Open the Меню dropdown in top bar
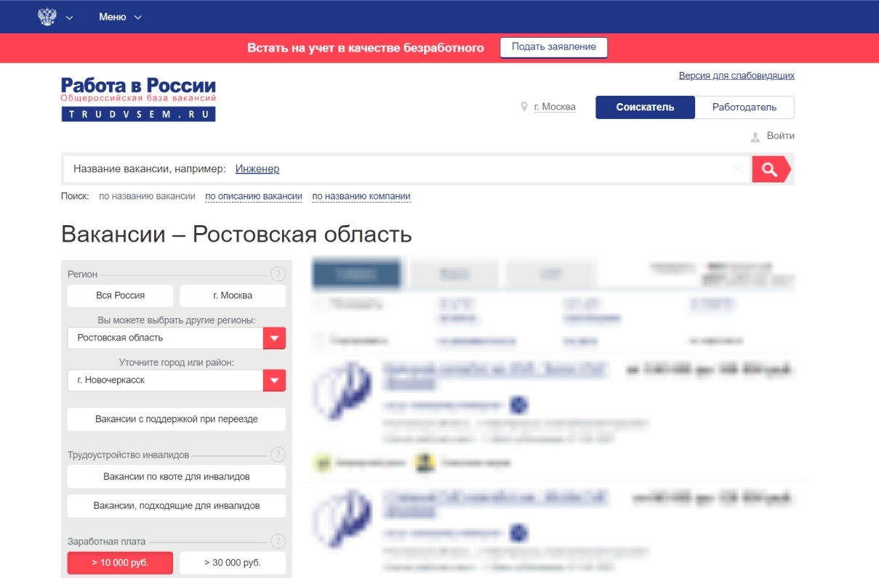Viewport: 879px width, 578px height. pos(120,17)
